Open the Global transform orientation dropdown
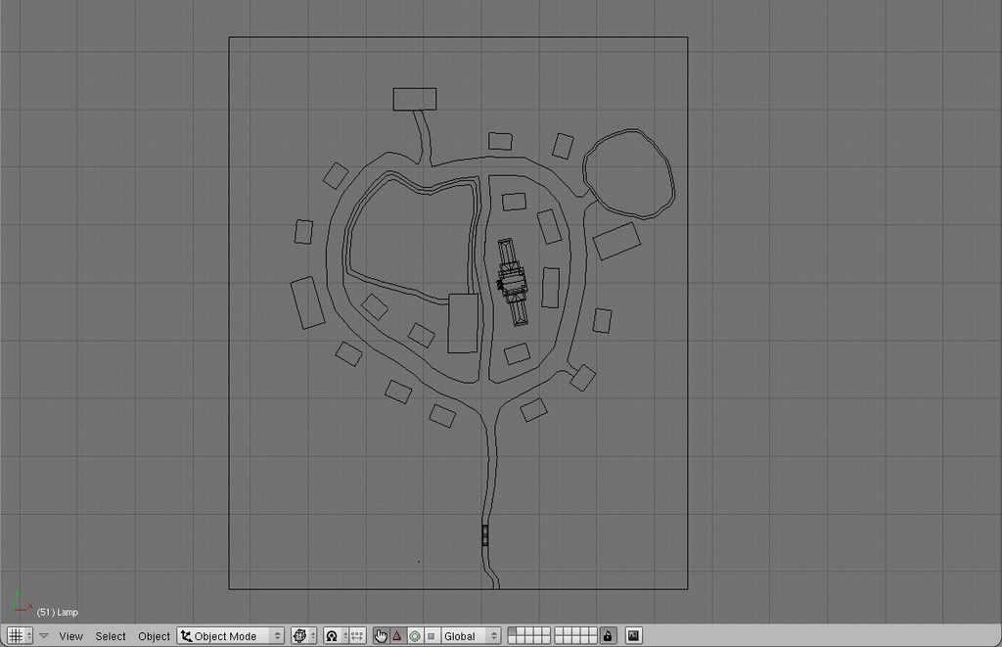 (471, 635)
